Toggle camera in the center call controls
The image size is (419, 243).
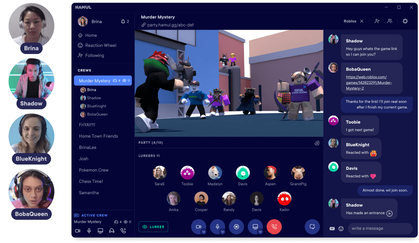(199, 227)
